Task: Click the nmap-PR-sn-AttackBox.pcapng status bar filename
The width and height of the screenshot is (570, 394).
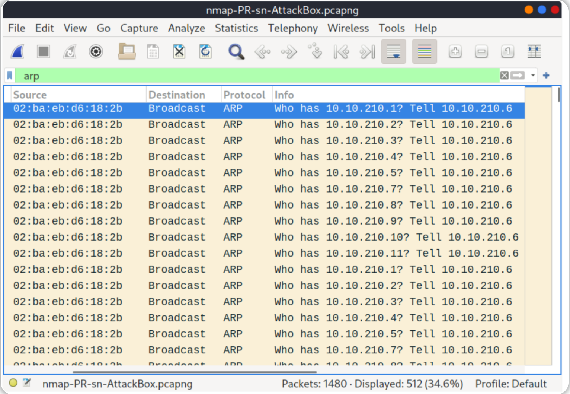Action: pos(117,384)
